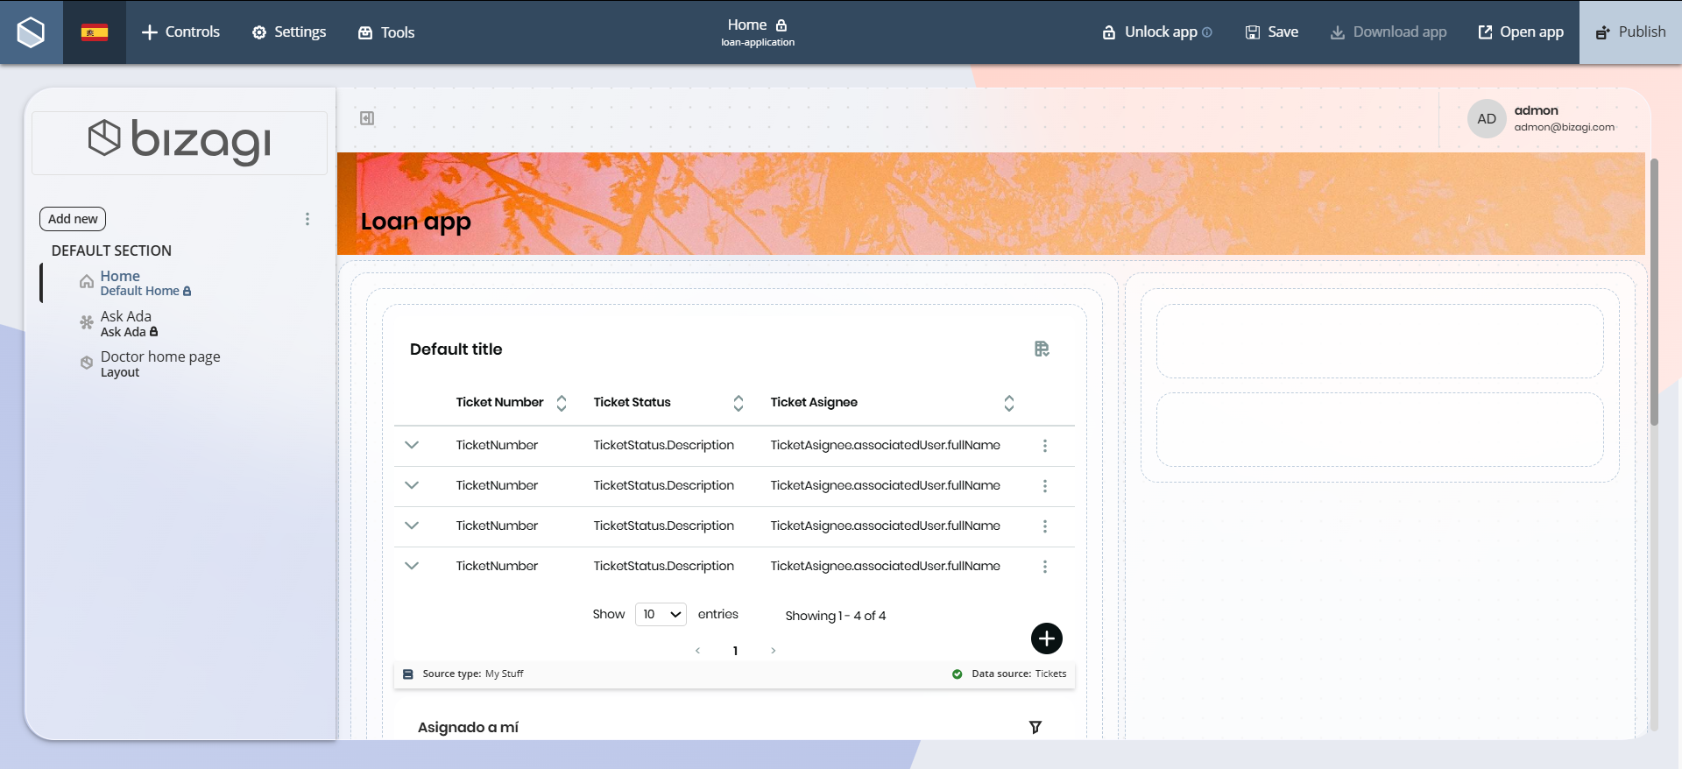Click the Ask Ada sparkle icon
Viewport: 1682px width, 769px height.
(87, 322)
